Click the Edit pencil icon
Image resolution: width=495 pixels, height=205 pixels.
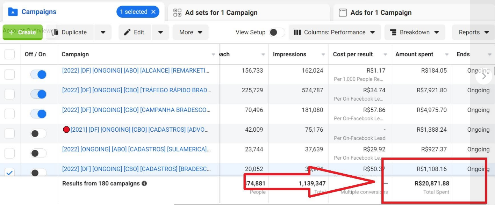[127, 32]
